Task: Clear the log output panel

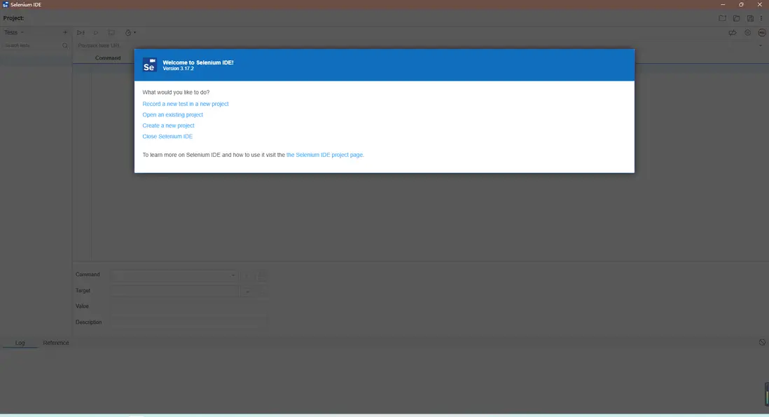Action: (x=761, y=343)
